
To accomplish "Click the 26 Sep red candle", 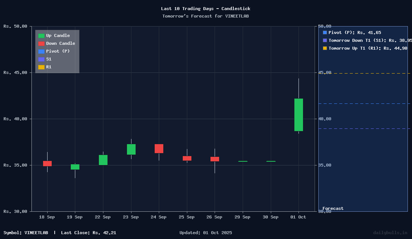I will [x=215, y=159].
